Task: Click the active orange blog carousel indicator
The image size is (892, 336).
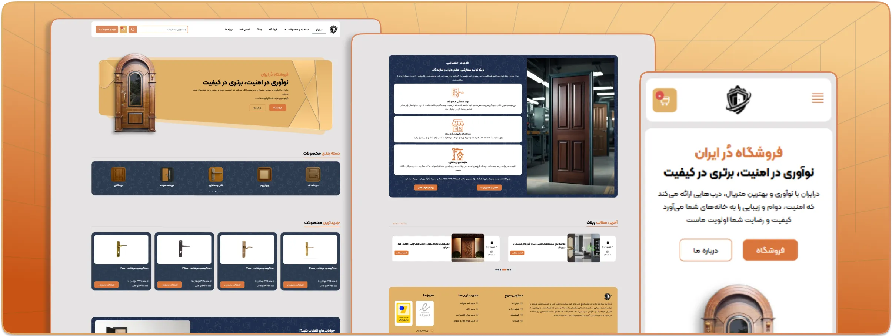Action: [504, 270]
